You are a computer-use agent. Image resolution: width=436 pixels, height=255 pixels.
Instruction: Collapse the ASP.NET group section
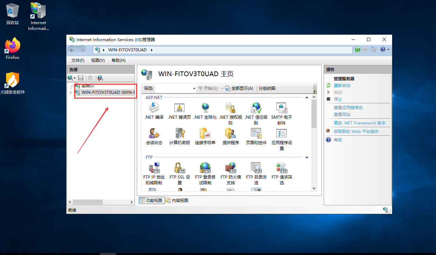click(x=307, y=98)
